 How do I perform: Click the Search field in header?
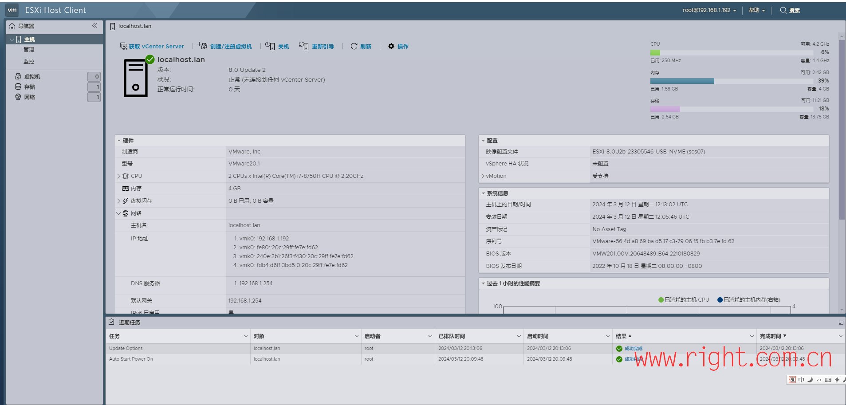tap(790, 10)
